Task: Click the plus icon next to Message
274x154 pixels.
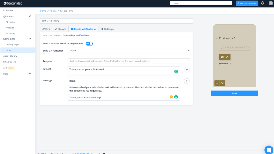Action: (187, 81)
